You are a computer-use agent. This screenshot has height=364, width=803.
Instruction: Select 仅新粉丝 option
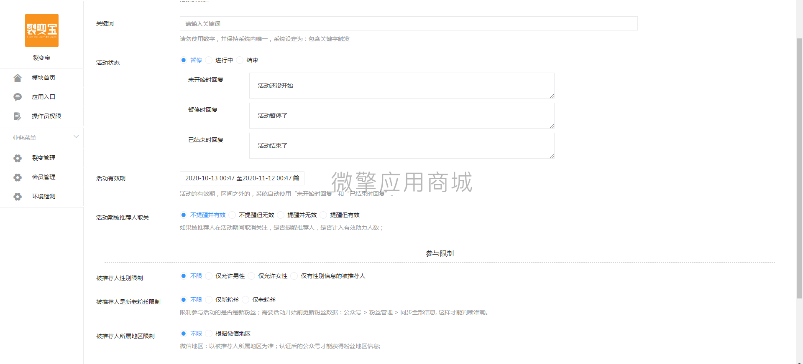[208, 300]
